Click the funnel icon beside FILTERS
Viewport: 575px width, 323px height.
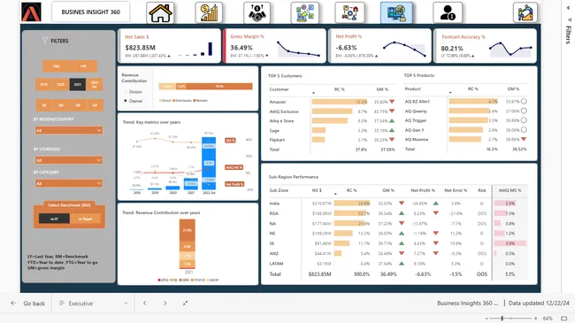45,41
